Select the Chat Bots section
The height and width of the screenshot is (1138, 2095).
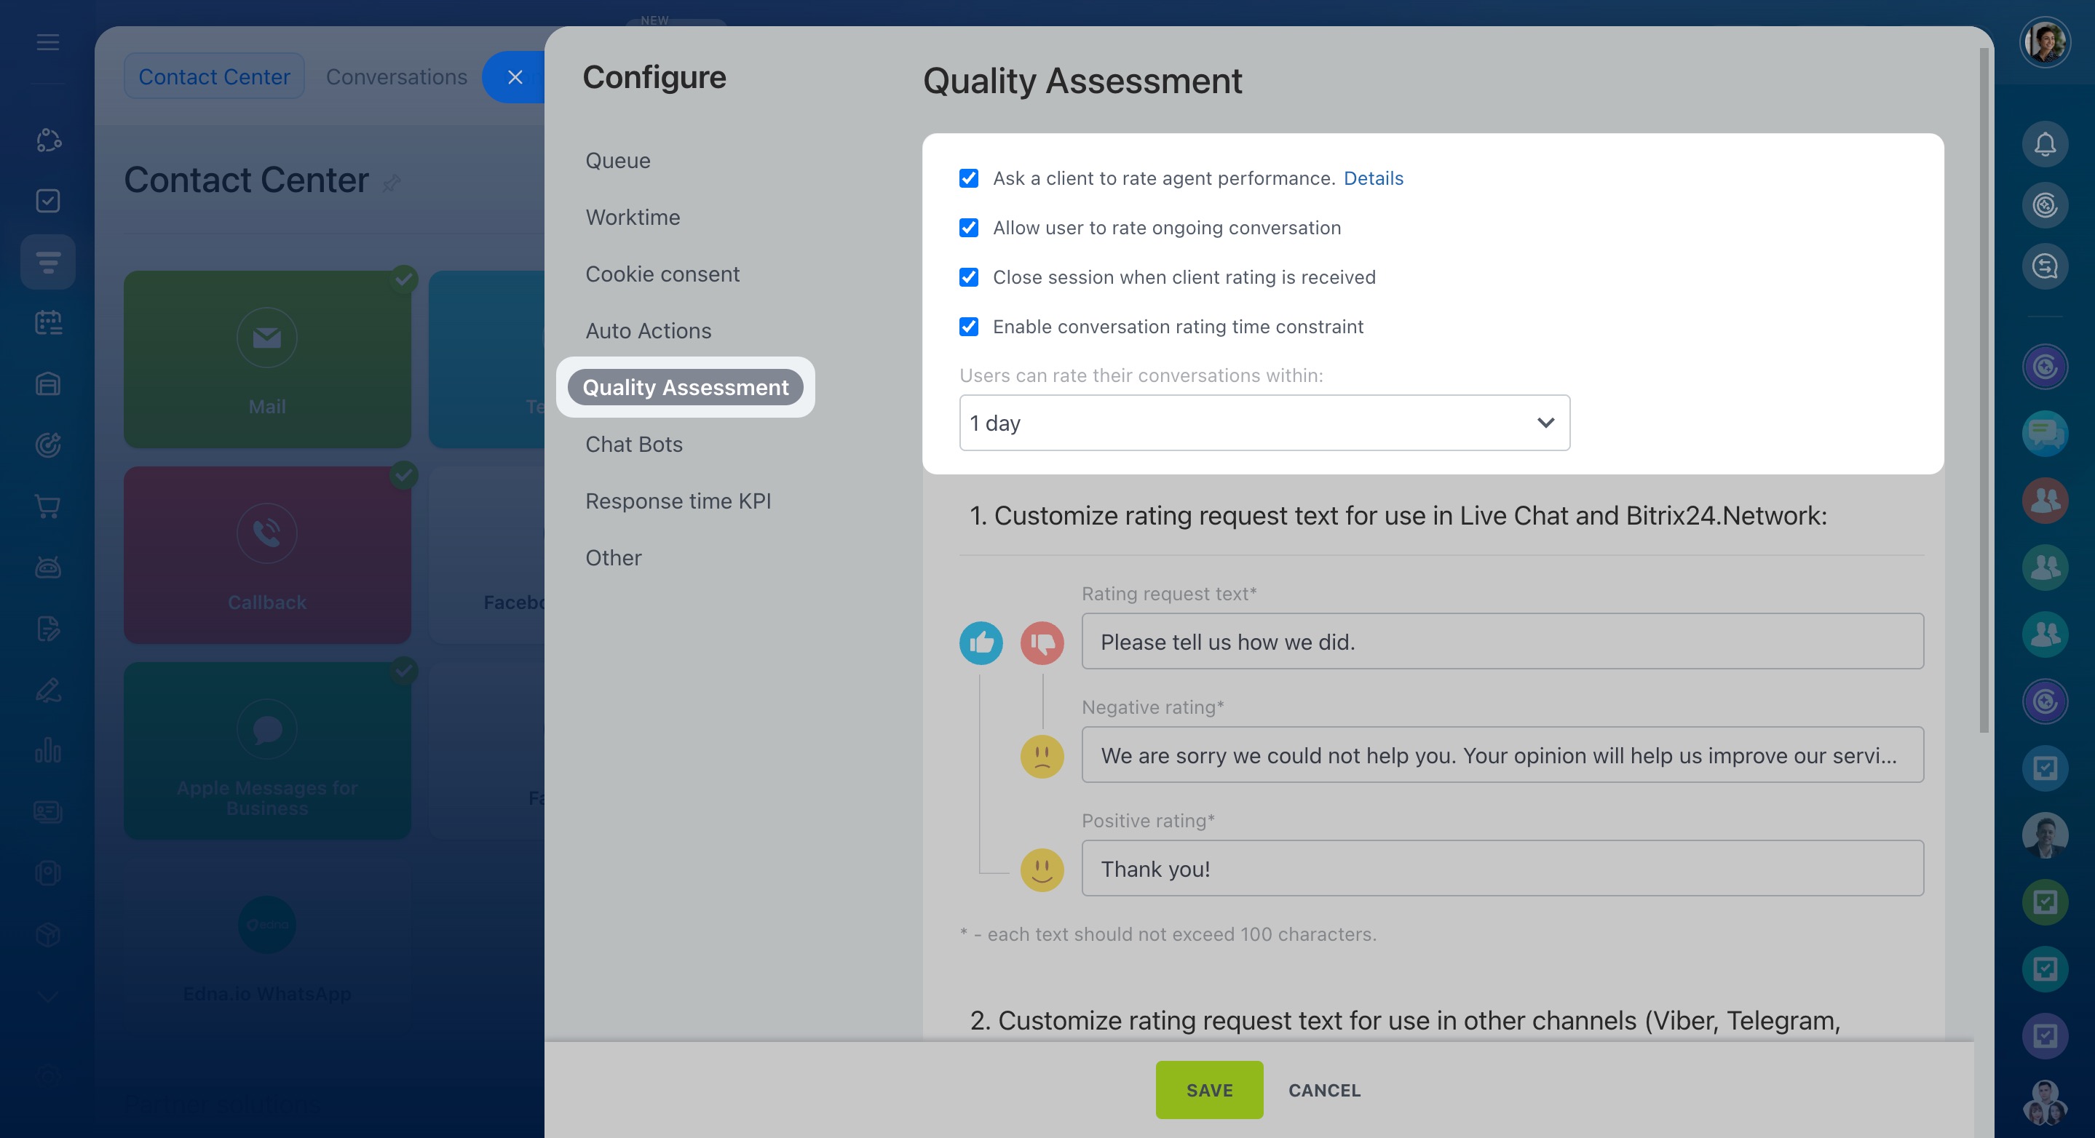tap(633, 445)
